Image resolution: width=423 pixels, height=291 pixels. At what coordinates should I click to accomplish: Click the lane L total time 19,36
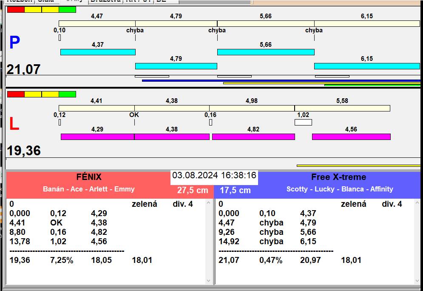pyautogui.click(x=24, y=151)
